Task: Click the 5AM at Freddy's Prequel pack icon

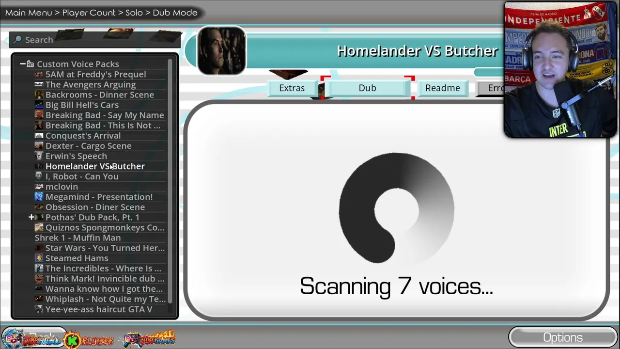Action: point(39,74)
